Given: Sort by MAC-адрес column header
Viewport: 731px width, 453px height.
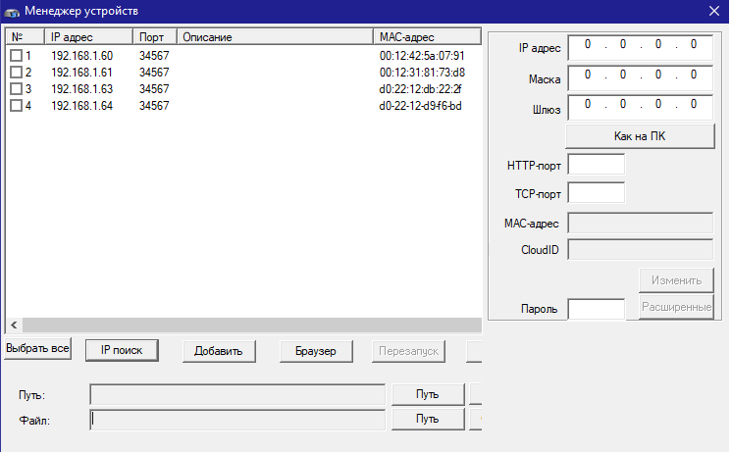Looking at the screenshot, I should 427,37.
